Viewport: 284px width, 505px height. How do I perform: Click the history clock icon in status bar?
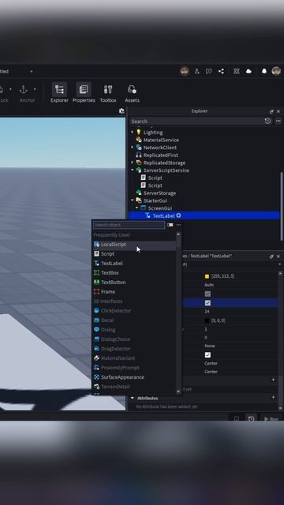(251, 419)
